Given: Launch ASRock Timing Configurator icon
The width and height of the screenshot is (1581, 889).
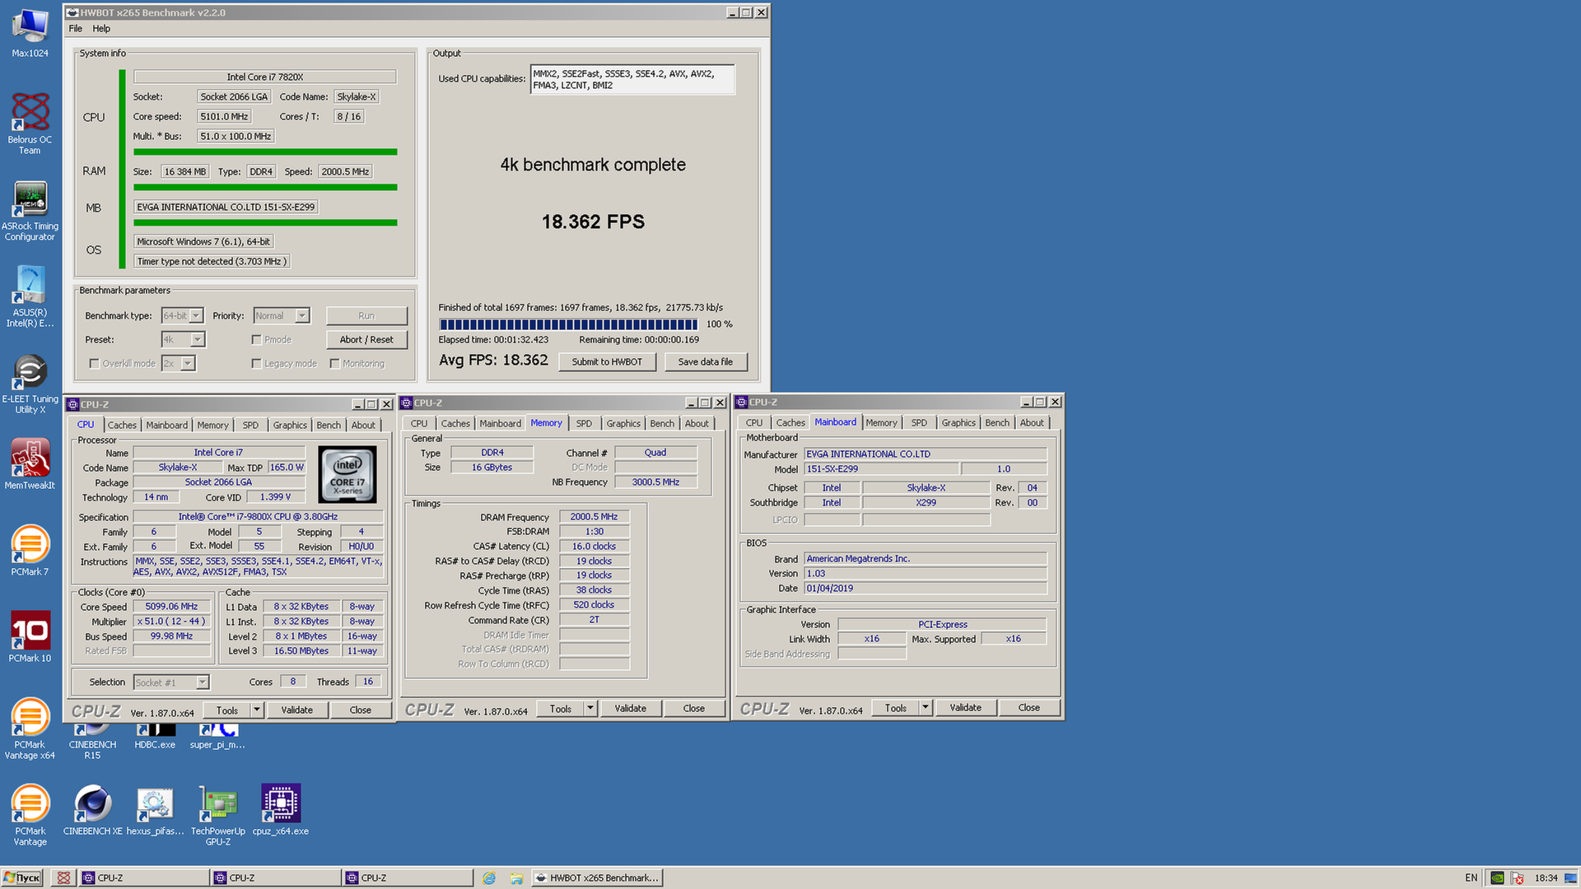Looking at the screenshot, I should (30, 211).
